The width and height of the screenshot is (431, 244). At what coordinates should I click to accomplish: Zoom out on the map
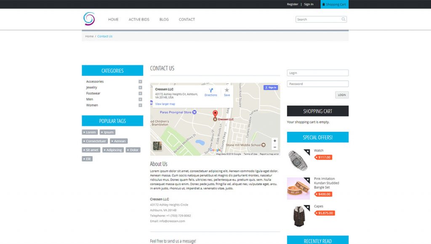[x=275, y=147]
